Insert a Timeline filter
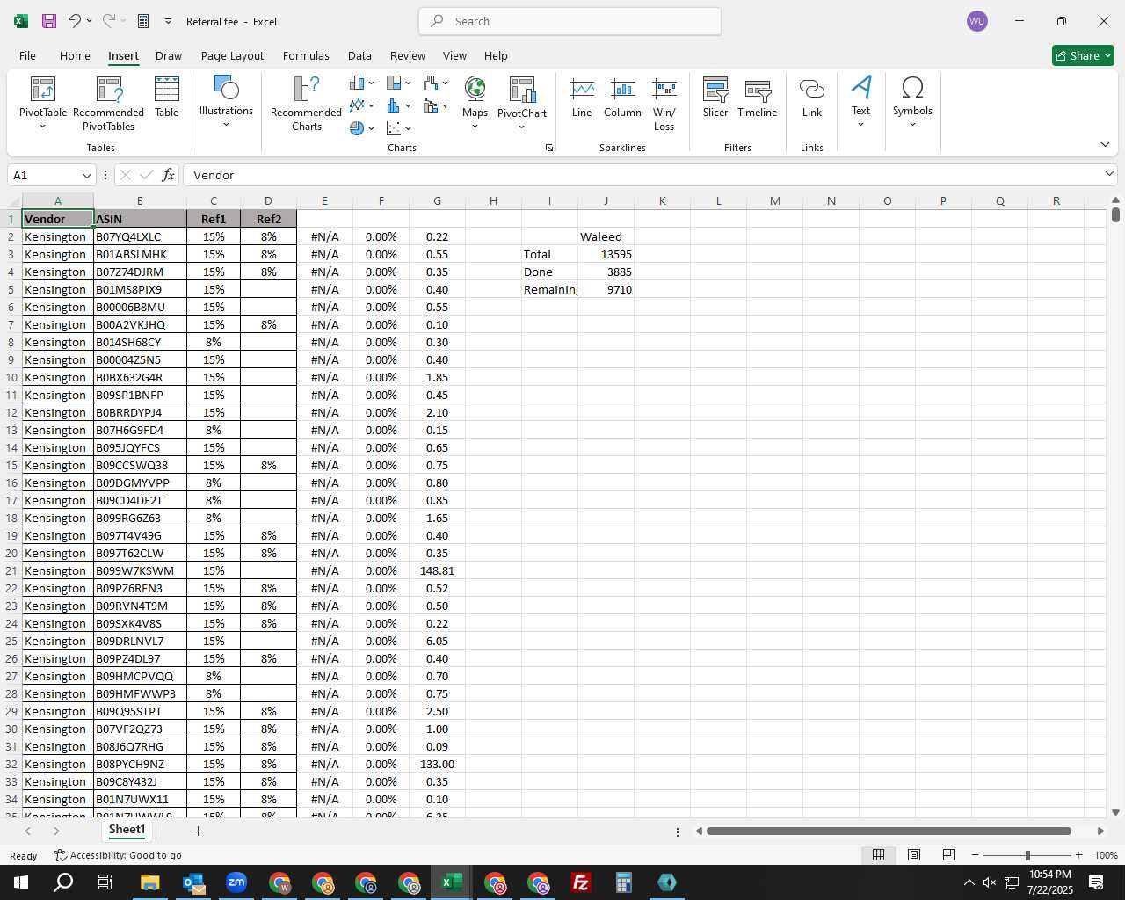 pyautogui.click(x=758, y=97)
